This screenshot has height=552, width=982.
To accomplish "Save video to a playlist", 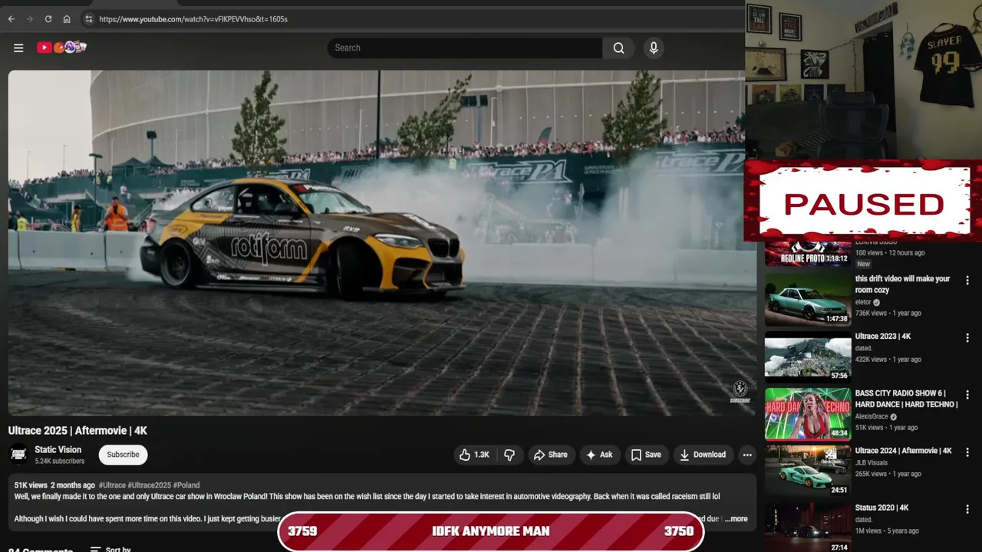I will click(x=646, y=455).
